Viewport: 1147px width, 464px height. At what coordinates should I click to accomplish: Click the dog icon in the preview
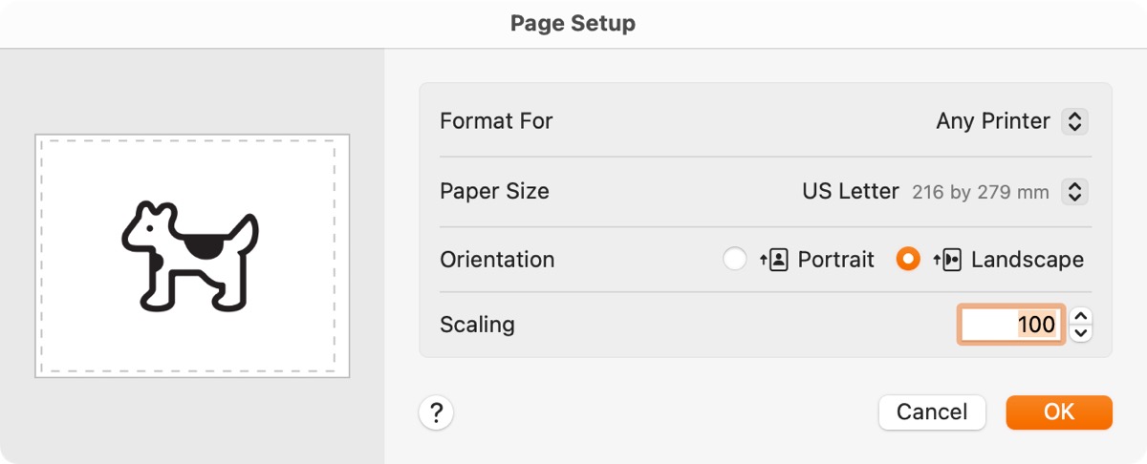click(x=190, y=256)
